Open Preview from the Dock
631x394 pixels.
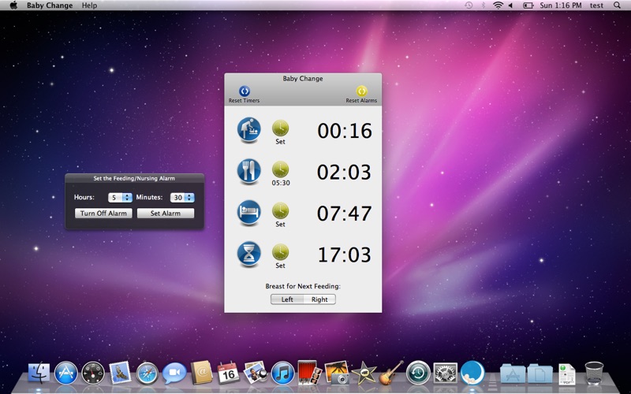pos(256,373)
